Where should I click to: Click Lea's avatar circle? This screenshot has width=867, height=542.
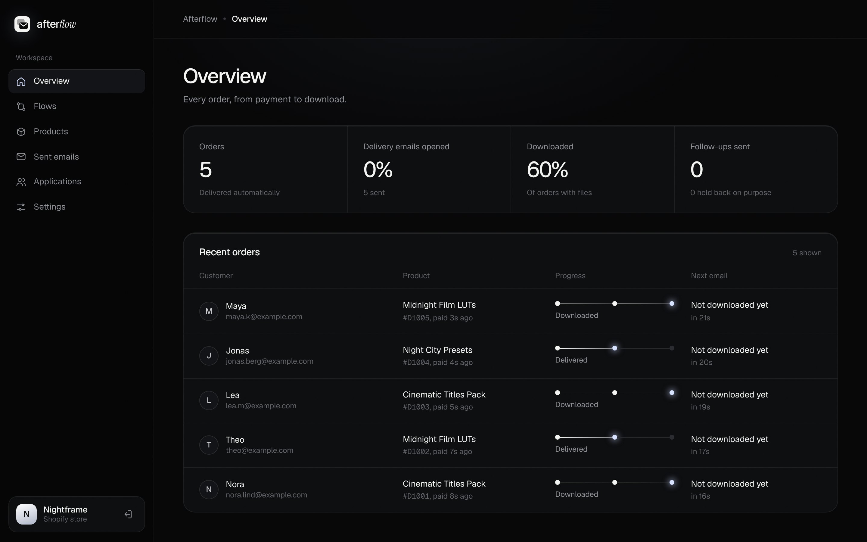209,400
